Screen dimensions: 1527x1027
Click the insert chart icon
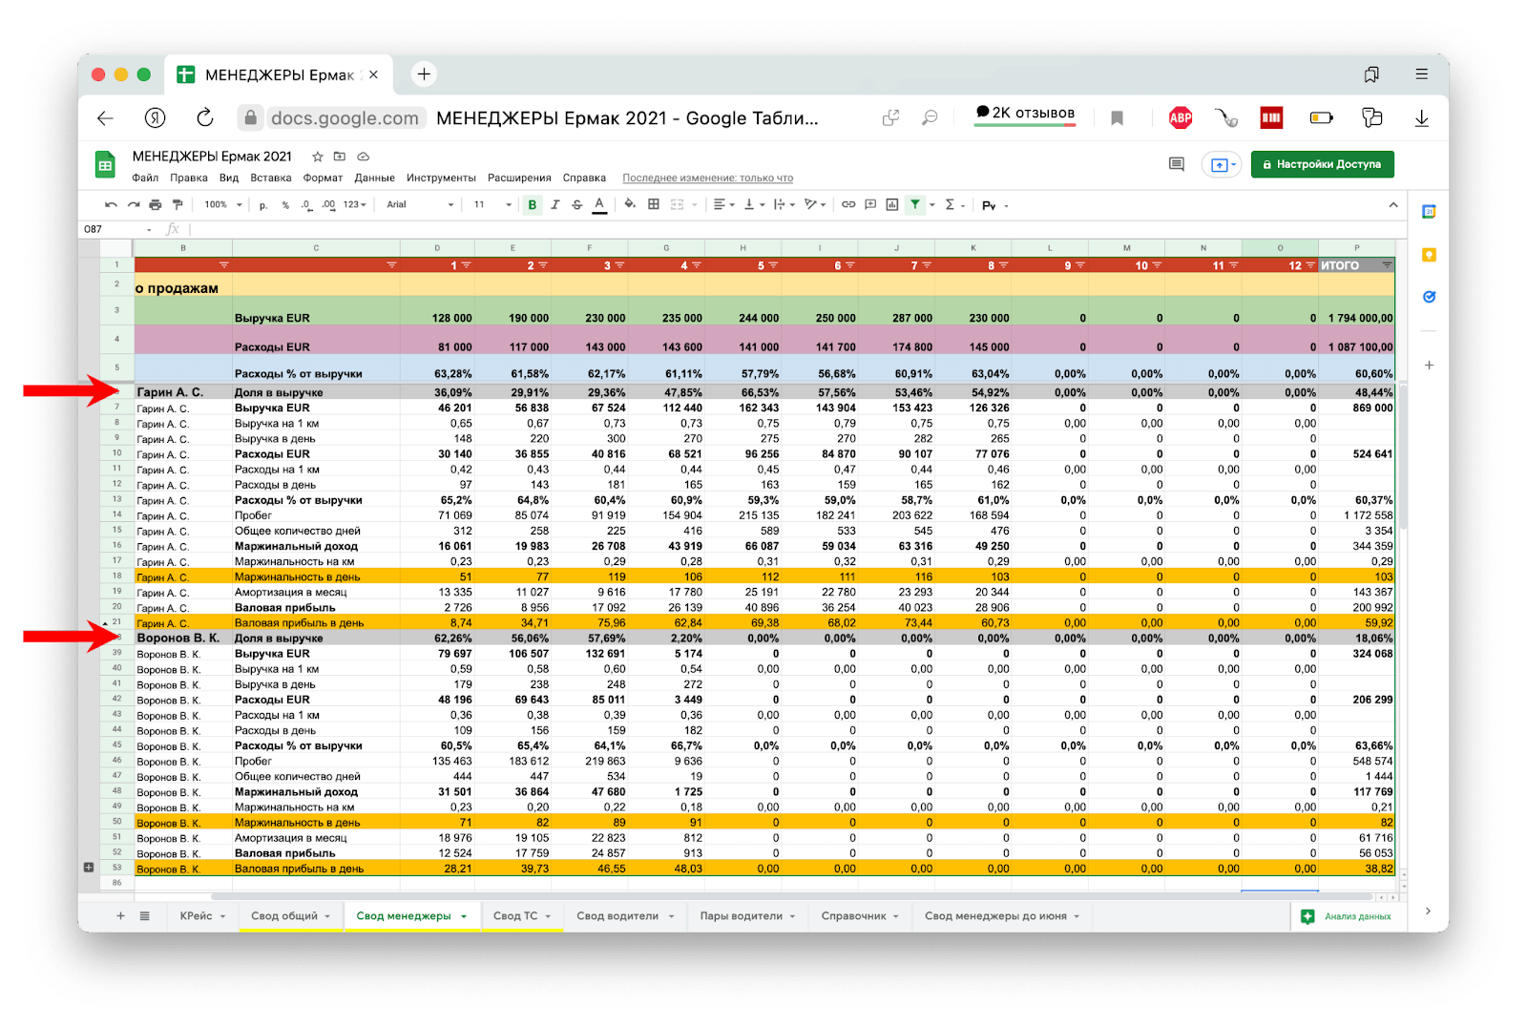pyautogui.click(x=892, y=204)
